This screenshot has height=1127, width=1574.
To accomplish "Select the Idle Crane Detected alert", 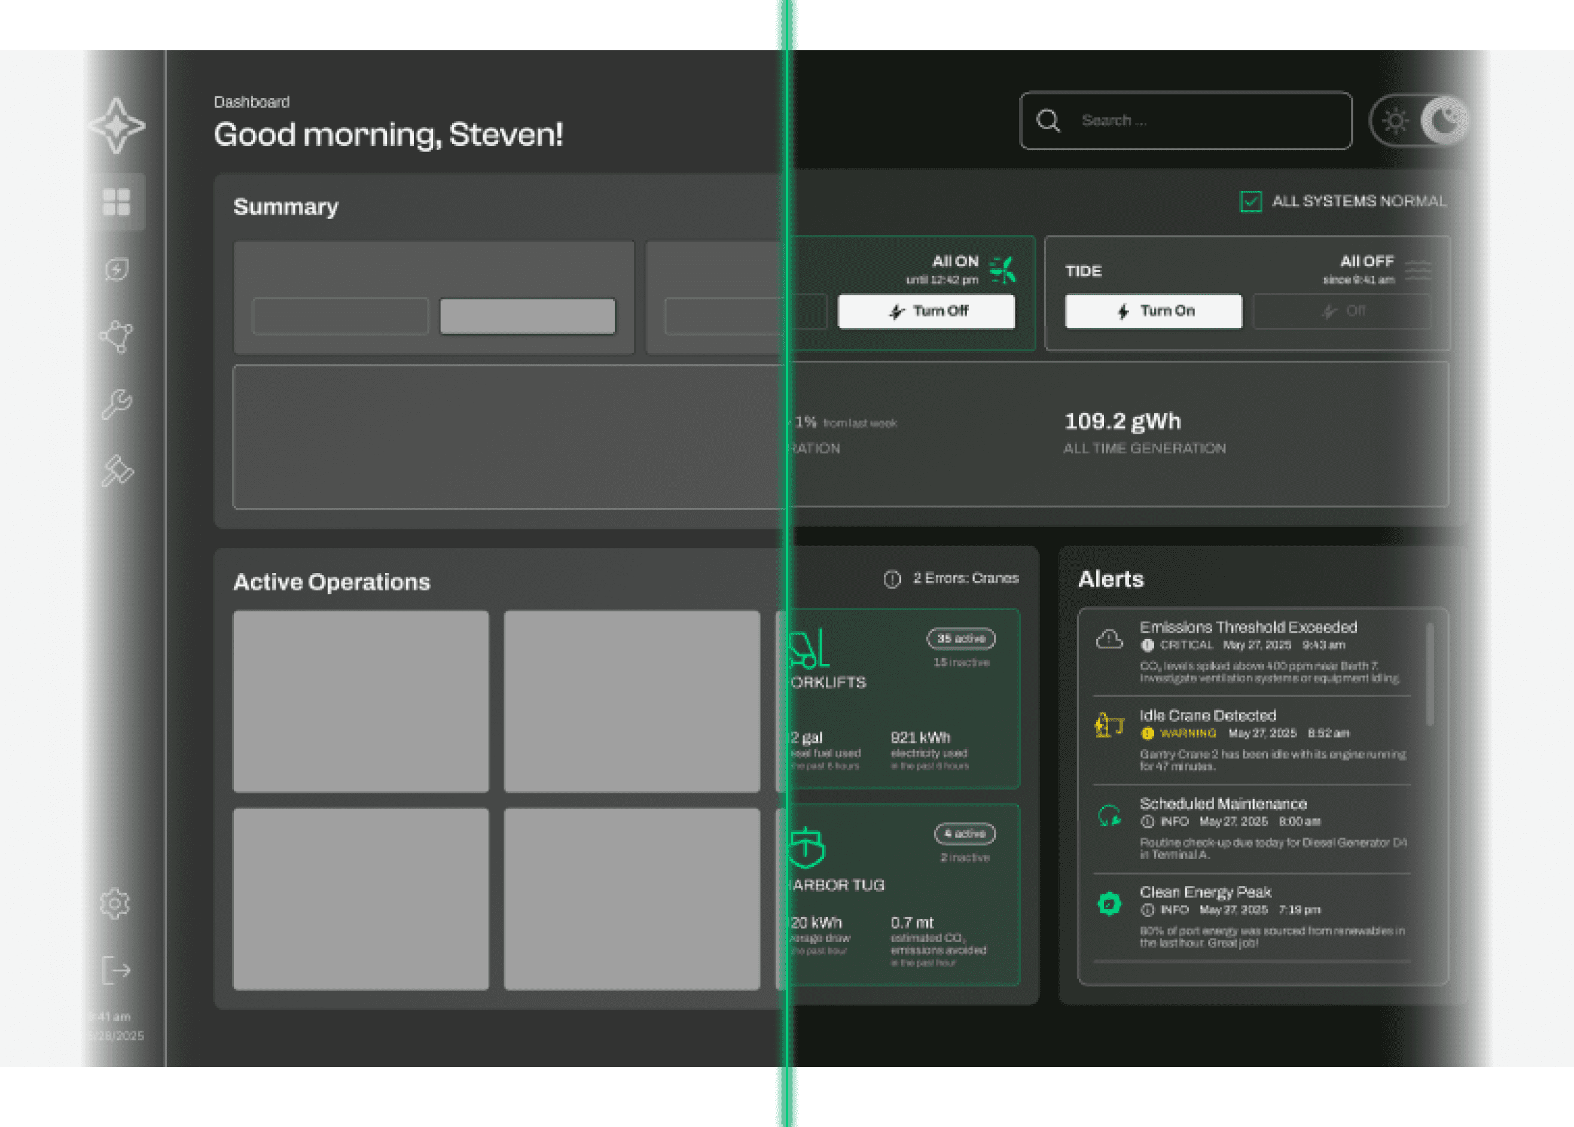I will pos(1208,715).
